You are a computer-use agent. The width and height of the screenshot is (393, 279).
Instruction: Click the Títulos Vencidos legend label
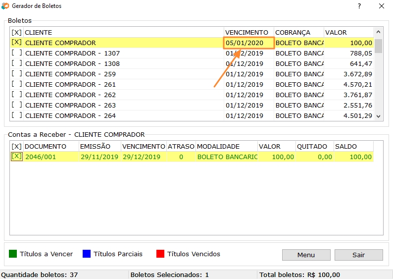[x=194, y=254]
